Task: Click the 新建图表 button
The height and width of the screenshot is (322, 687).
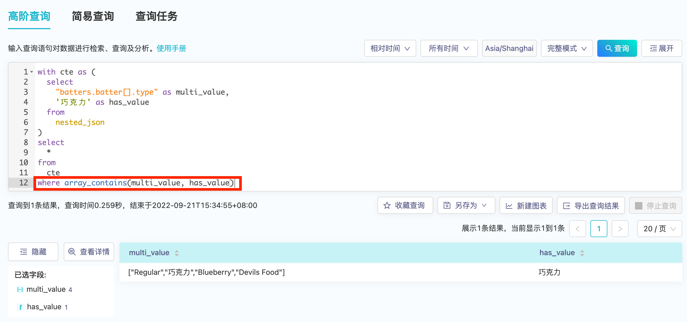Action: point(526,206)
